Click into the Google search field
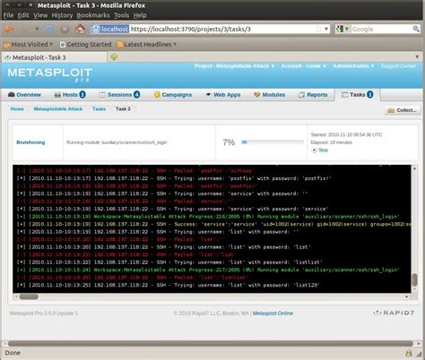The height and width of the screenshot is (360, 425). pos(382,29)
